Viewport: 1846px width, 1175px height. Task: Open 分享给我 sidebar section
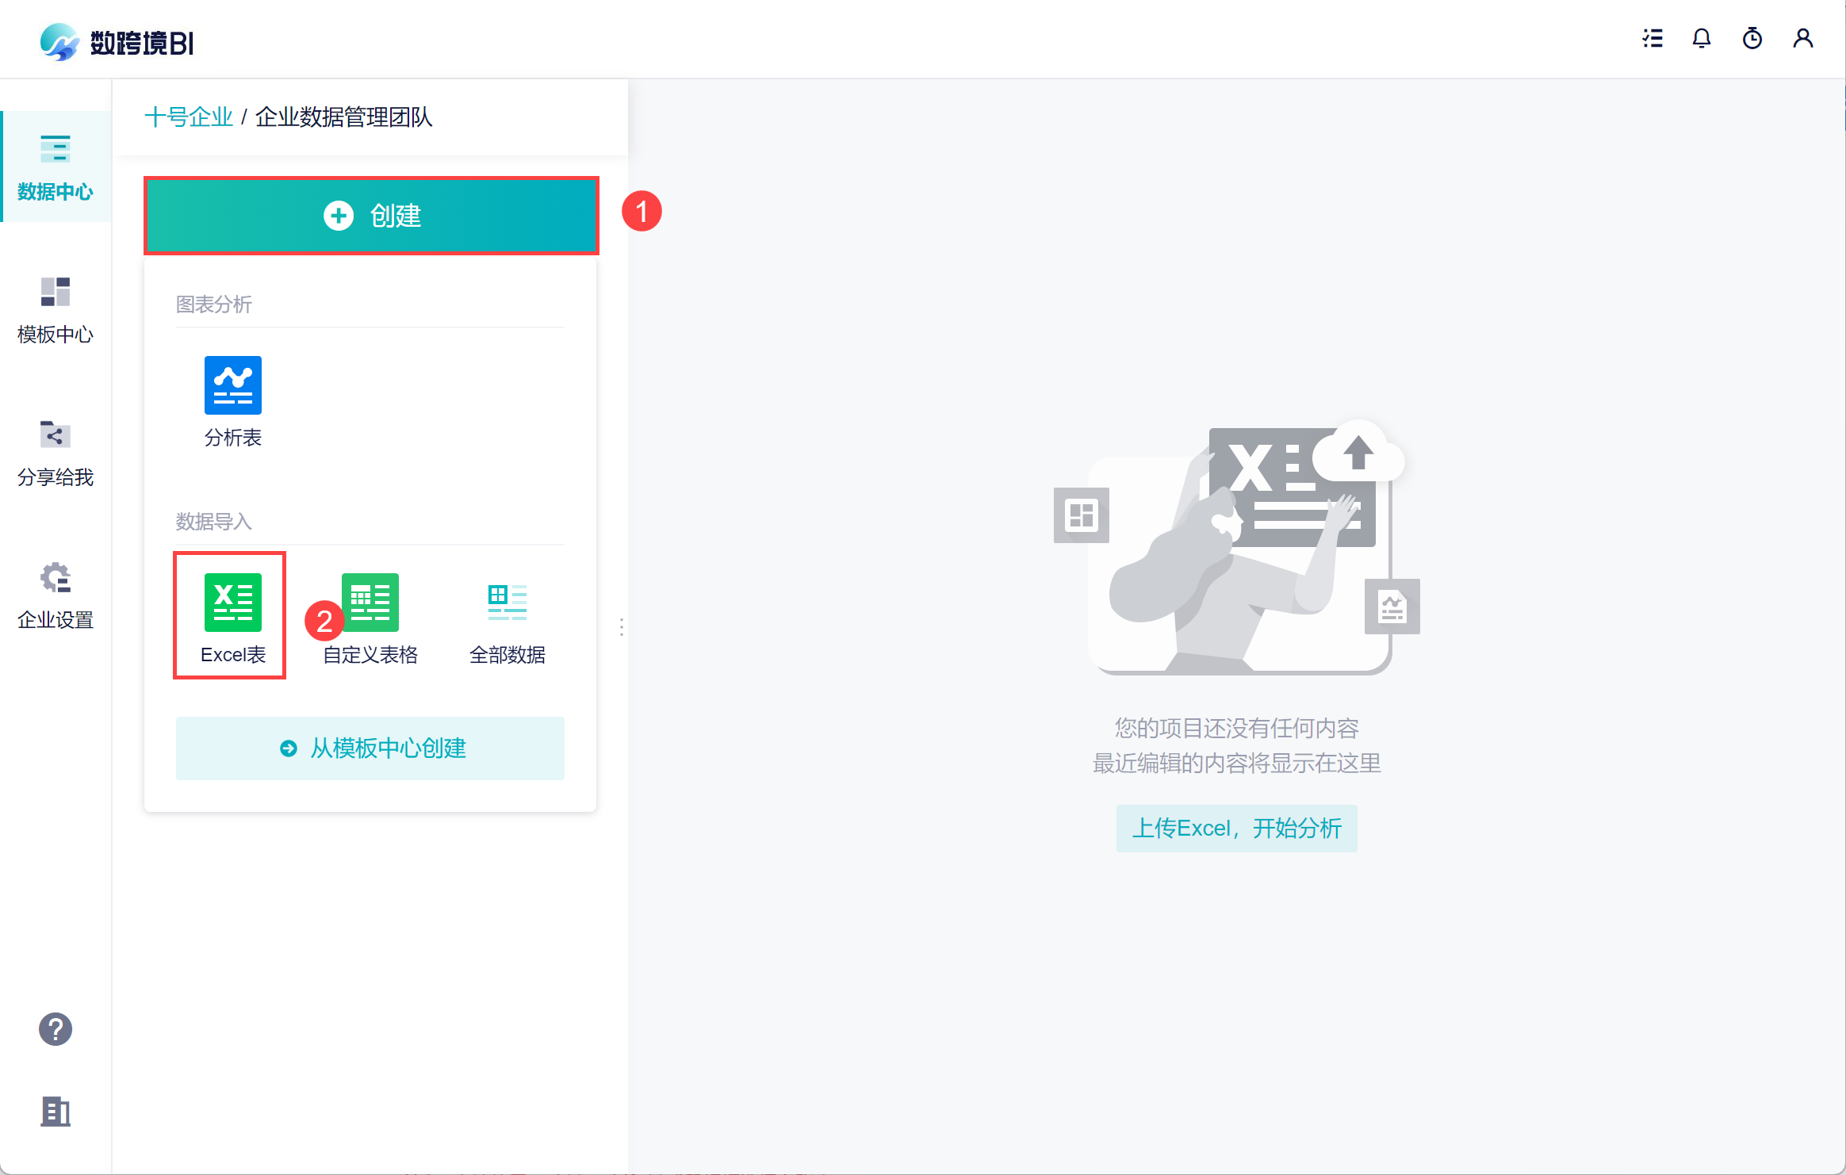pos(55,453)
